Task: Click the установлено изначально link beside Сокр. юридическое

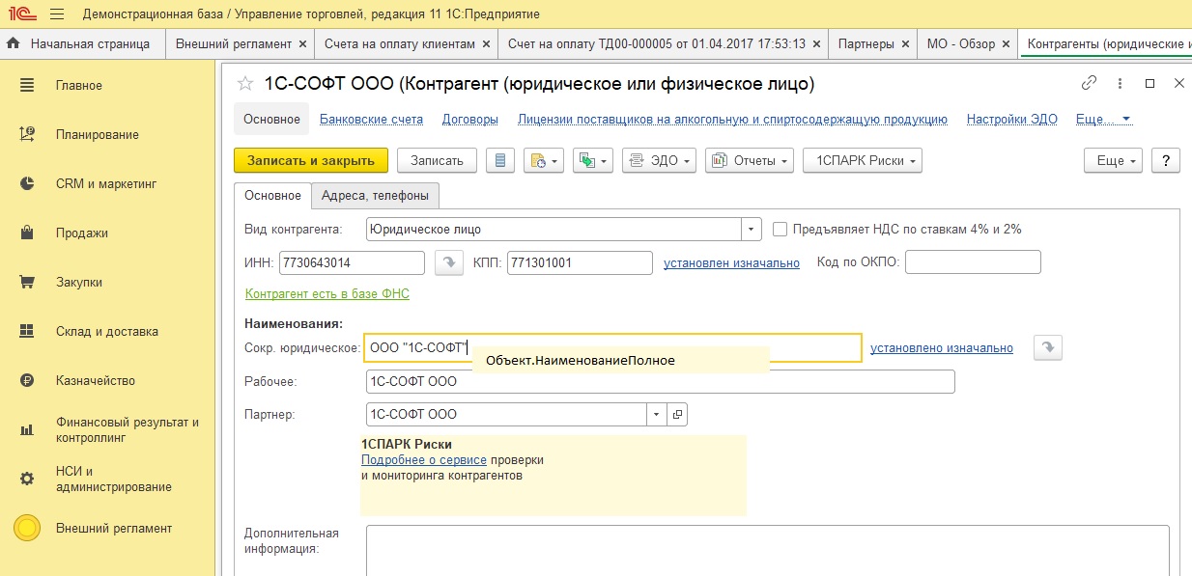Action: pos(942,347)
